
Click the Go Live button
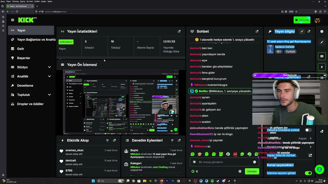click(302, 20)
